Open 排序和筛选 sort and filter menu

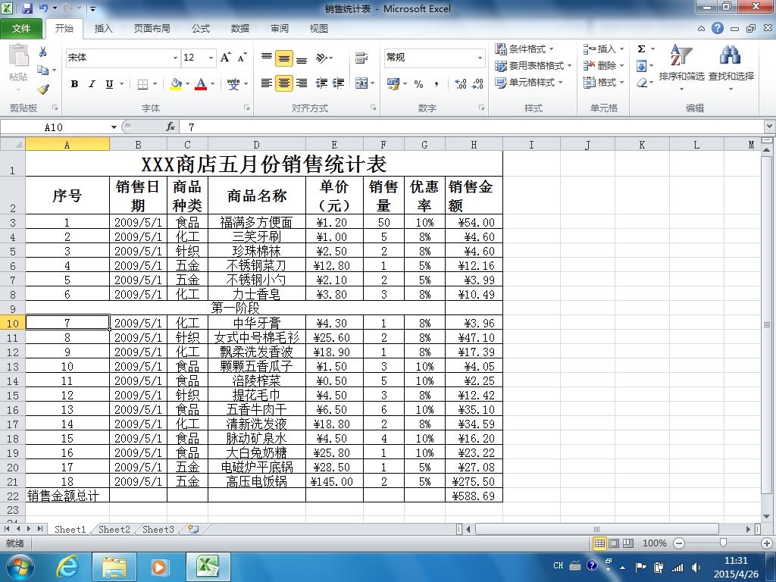[681, 67]
